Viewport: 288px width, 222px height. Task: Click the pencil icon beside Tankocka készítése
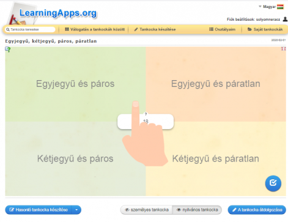[x=136, y=29]
